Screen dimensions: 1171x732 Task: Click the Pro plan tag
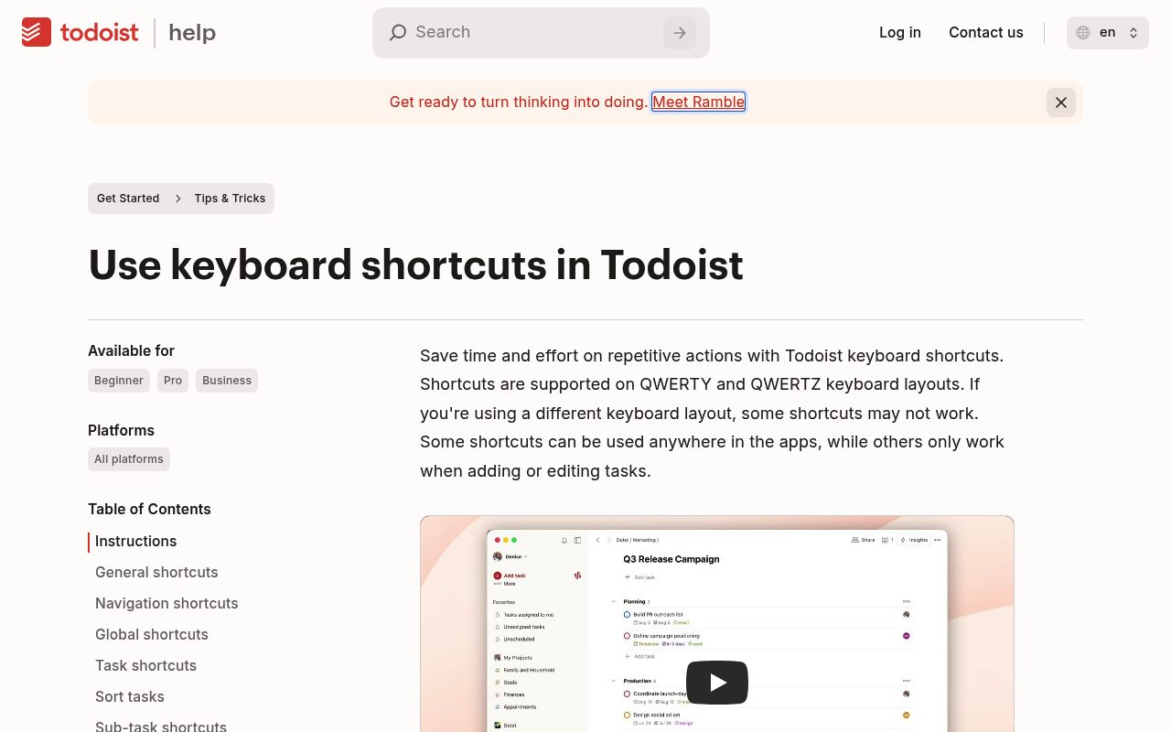(173, 381)
